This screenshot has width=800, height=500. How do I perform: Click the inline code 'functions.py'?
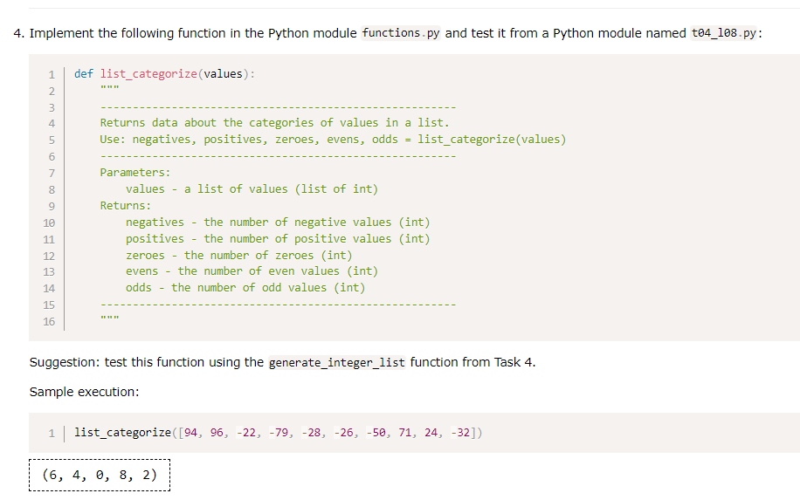click(401, 33)
